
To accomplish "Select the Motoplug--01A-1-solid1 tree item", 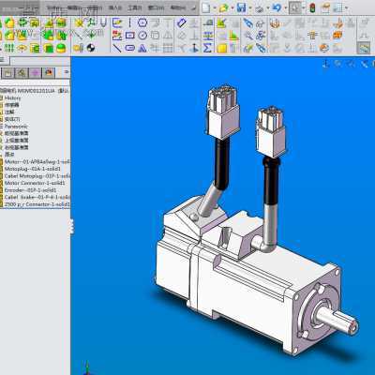I will coord(33,169).
